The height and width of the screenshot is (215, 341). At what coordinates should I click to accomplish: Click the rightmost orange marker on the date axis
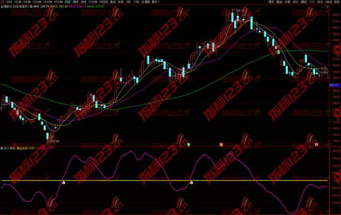(316, 145)
